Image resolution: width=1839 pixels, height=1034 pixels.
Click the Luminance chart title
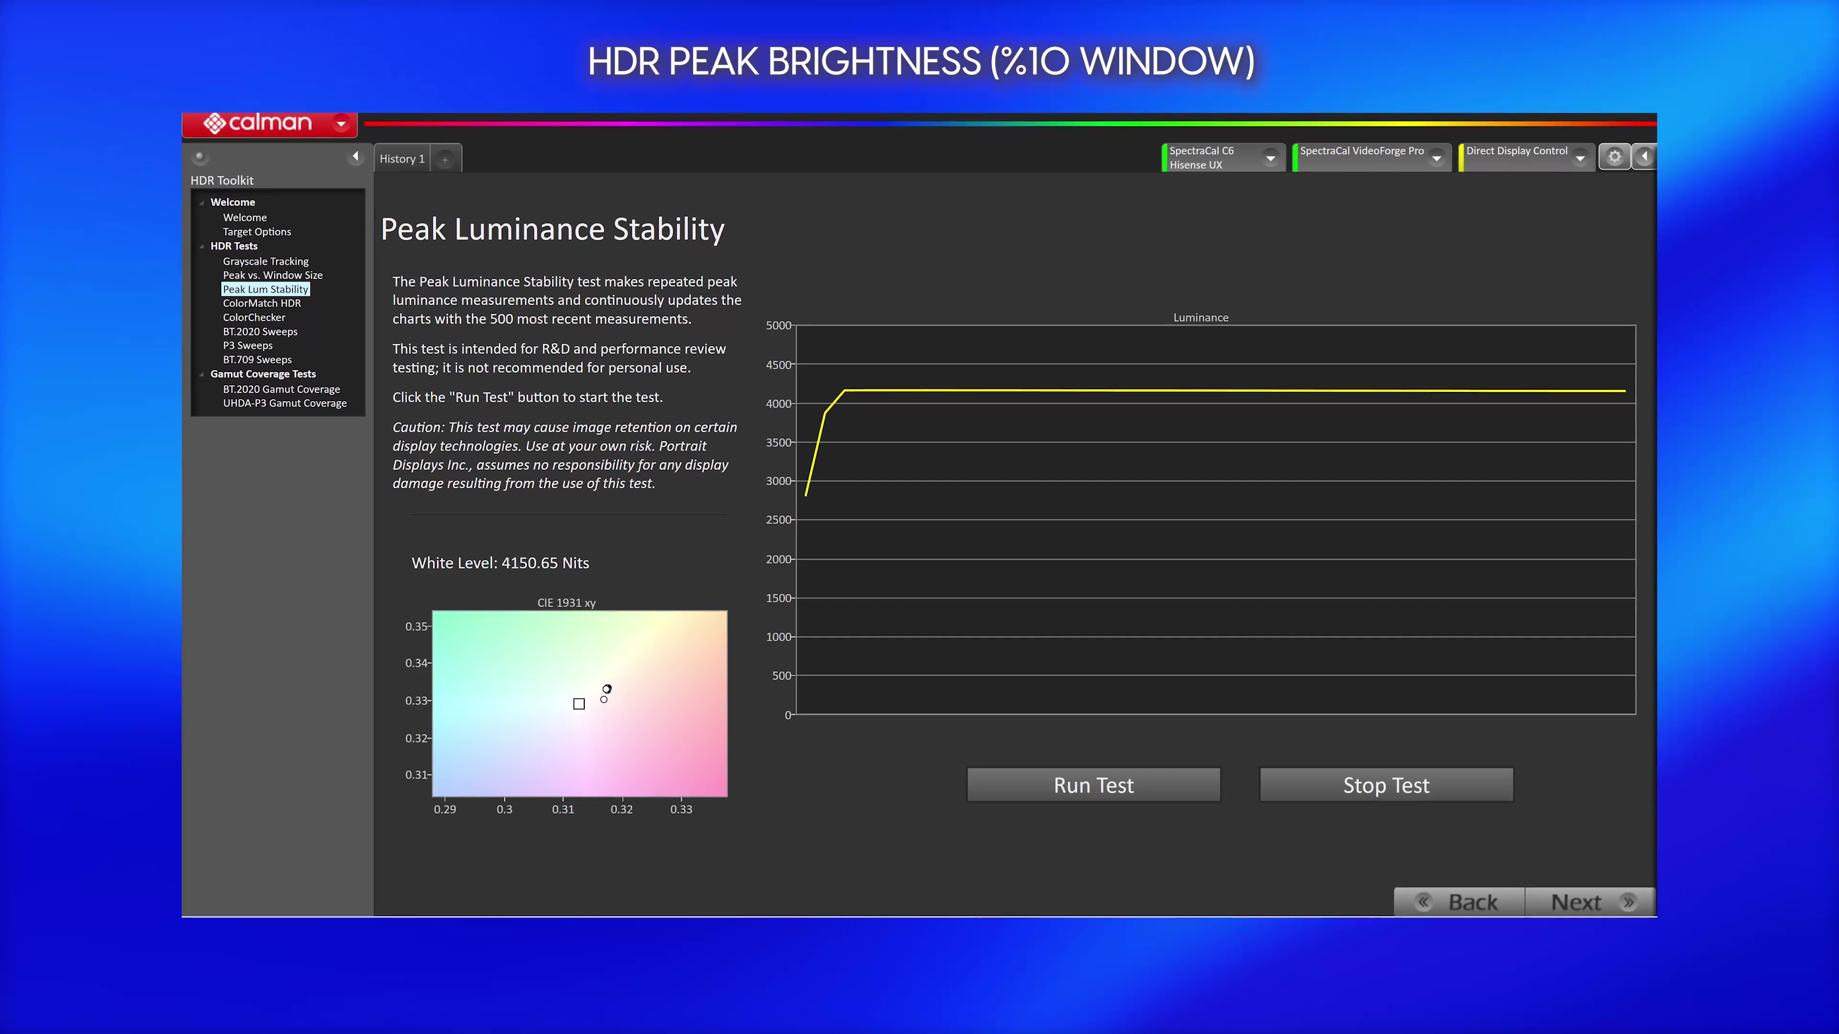click(1201, 317)
